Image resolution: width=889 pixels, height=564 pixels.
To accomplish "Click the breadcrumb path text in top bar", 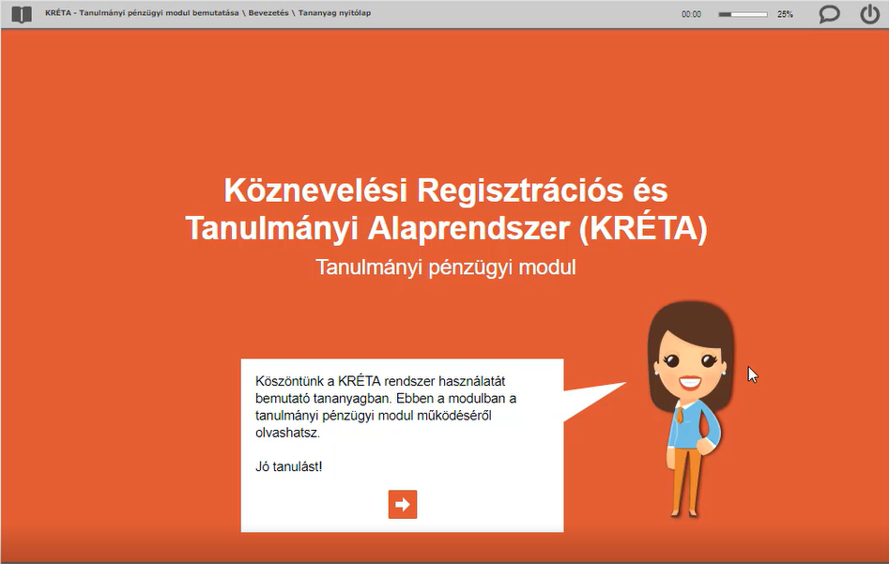I will 208,12.
